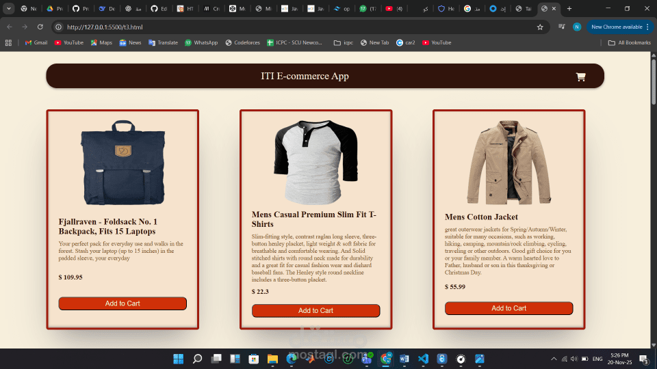
Task: Reload the page with the refresh icon
Action: point(40,27)
